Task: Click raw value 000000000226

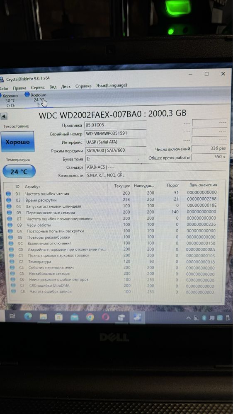Action: click(x=201, y=225)
